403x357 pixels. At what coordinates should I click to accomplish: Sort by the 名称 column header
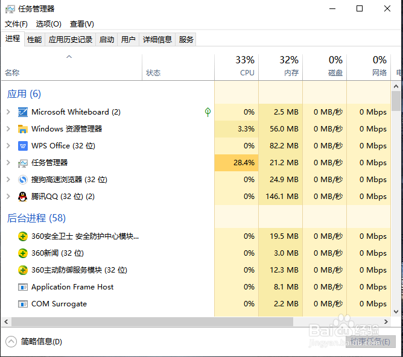[x=71, y=68]
